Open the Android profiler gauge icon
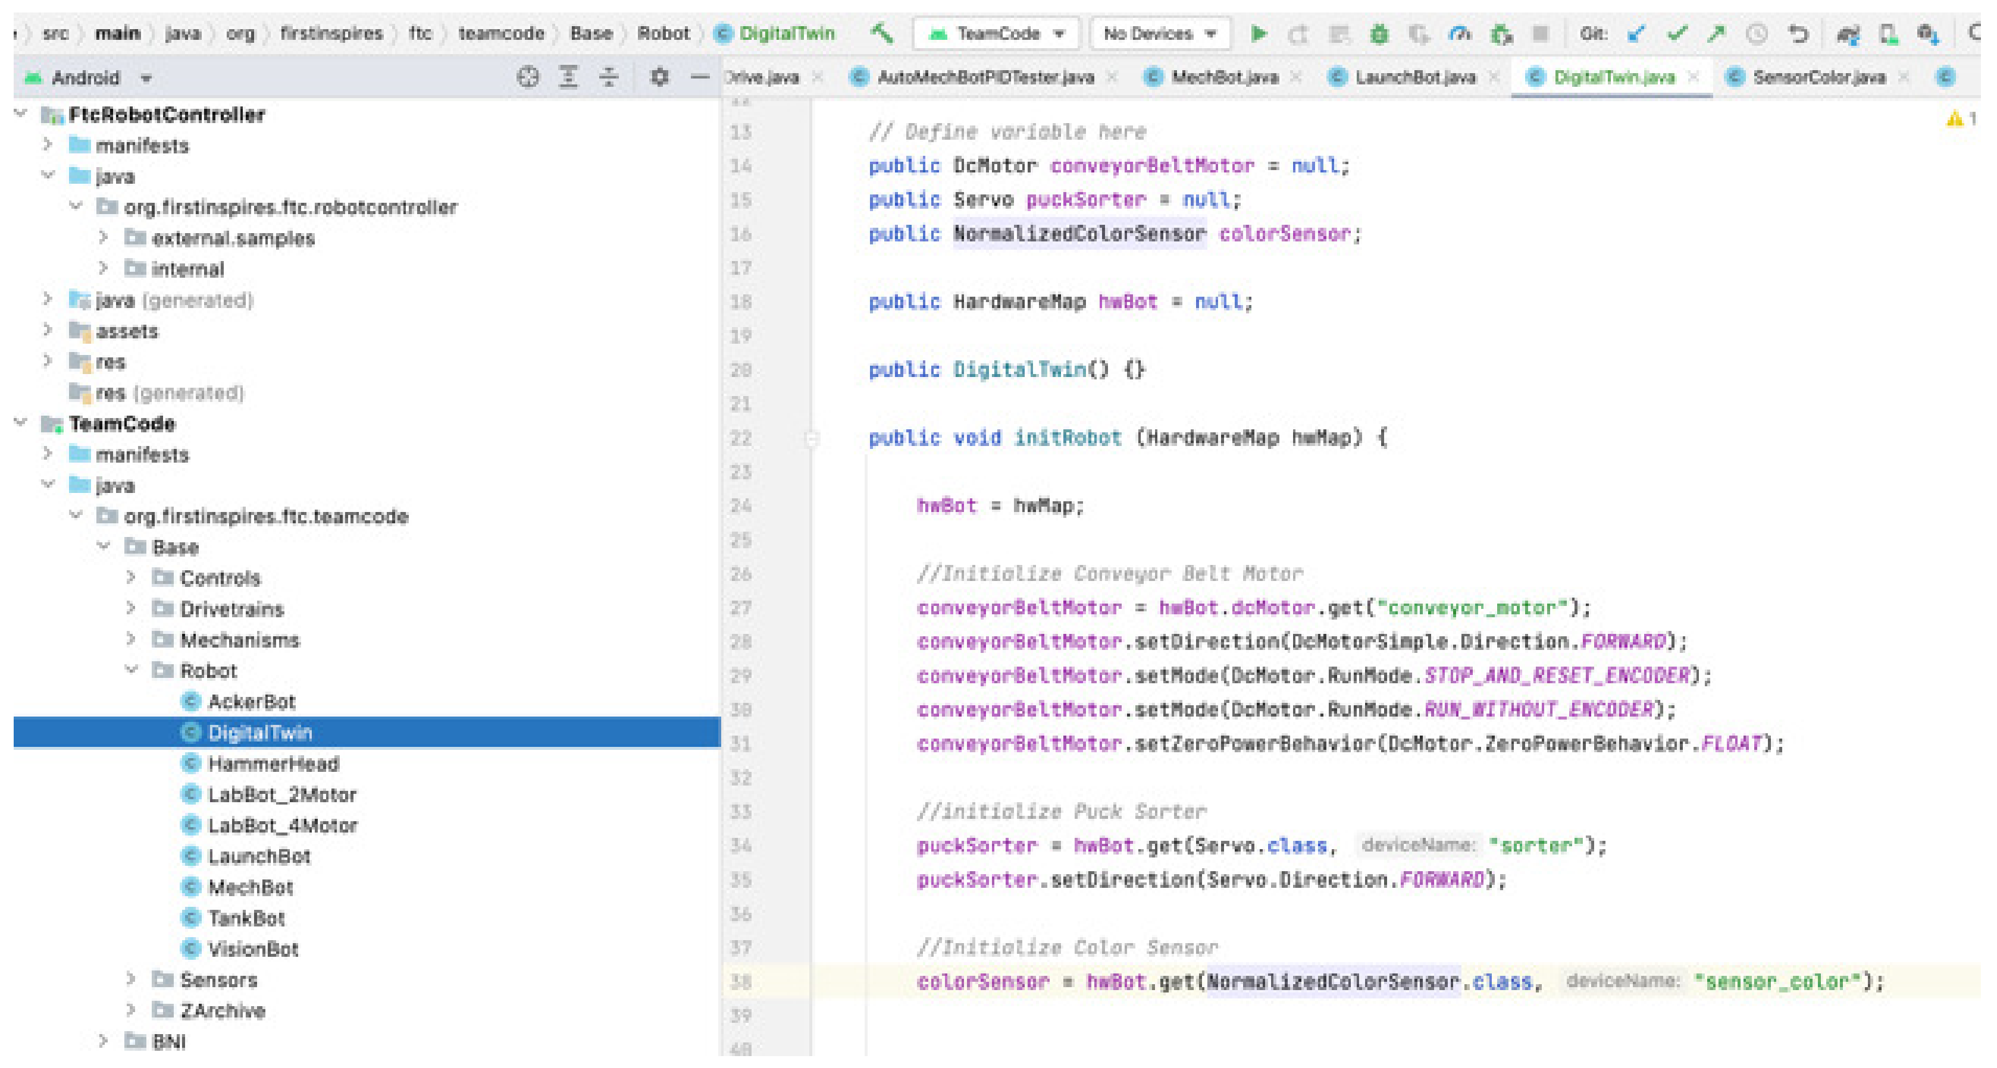The image size is (1997, 1068). pyautogui.click(x=1459, y=33)
